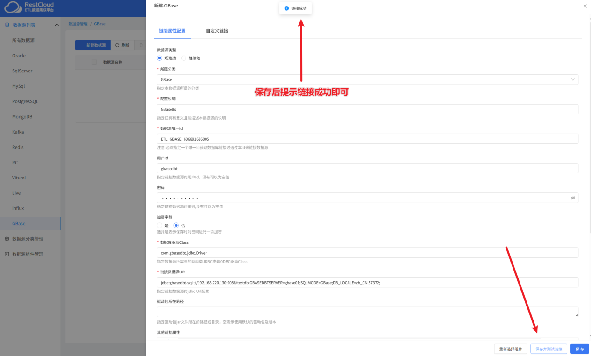The image size is (591, 356).
Task: Select 否 for 加密字段
Action: point(176,225)
